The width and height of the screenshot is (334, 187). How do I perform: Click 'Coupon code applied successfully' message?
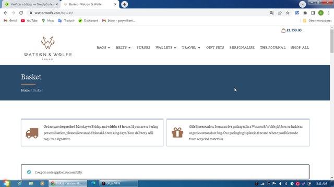[58, 172]
